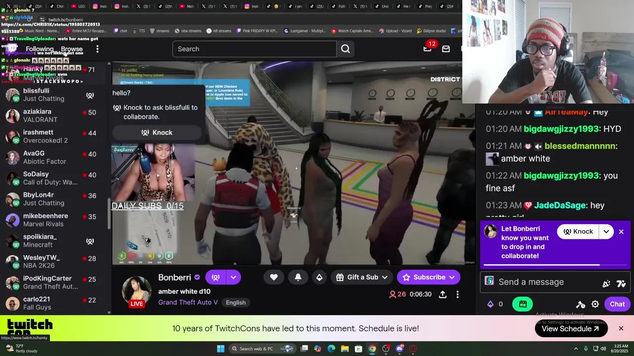
Task: Open spoilkiara_ Minecraft channel
Action: [x=54, y=241]
